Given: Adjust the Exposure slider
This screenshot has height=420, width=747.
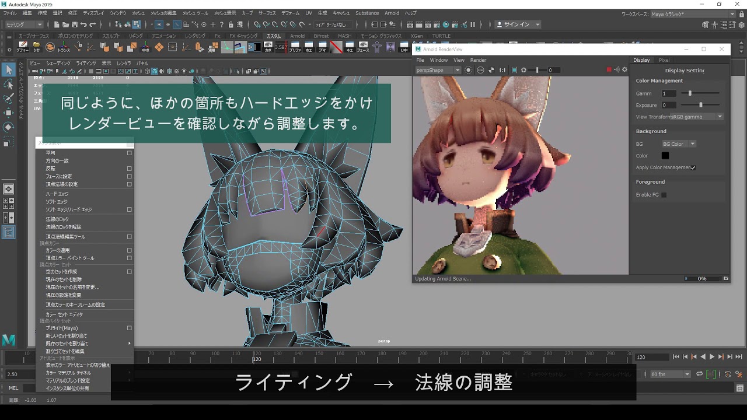Looking at the screenshot, I should tap(700, 105).
